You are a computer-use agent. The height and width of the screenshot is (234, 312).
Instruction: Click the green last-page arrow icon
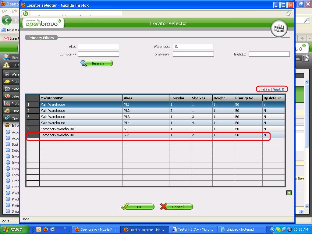(x=289, y=193)
